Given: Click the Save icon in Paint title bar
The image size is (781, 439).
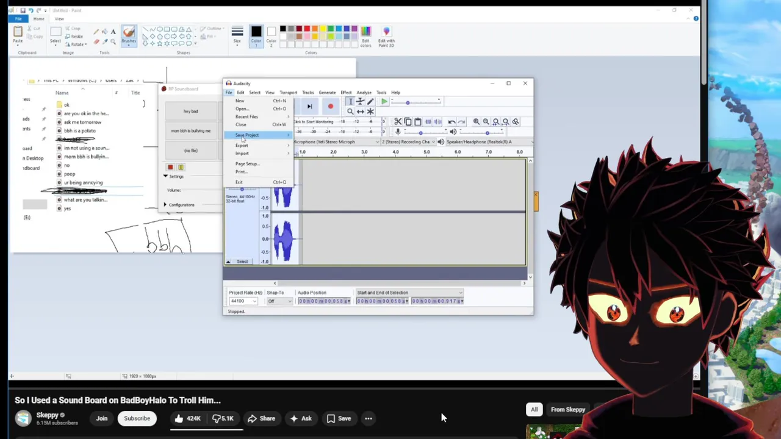Looking at the screenshot, I should (23, 10).
